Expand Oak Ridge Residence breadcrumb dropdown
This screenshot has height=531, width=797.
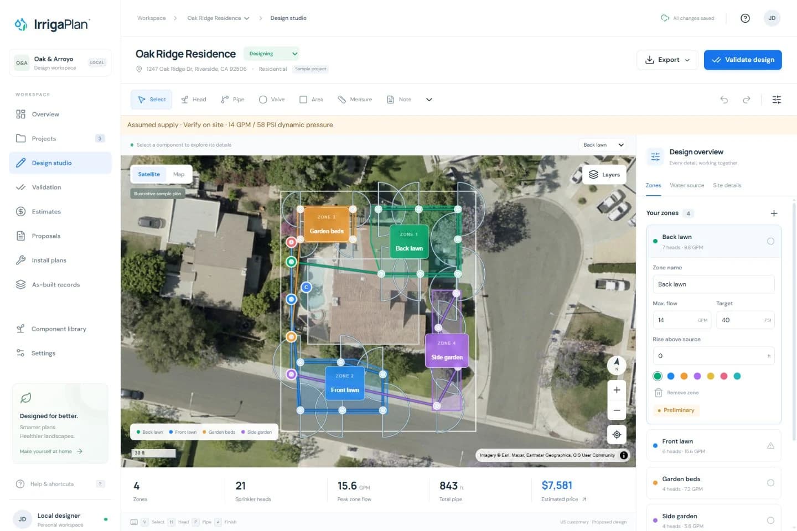219,18
